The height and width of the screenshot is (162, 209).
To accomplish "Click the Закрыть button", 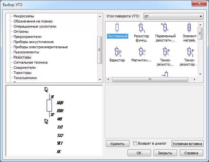I will pos(165,153).
